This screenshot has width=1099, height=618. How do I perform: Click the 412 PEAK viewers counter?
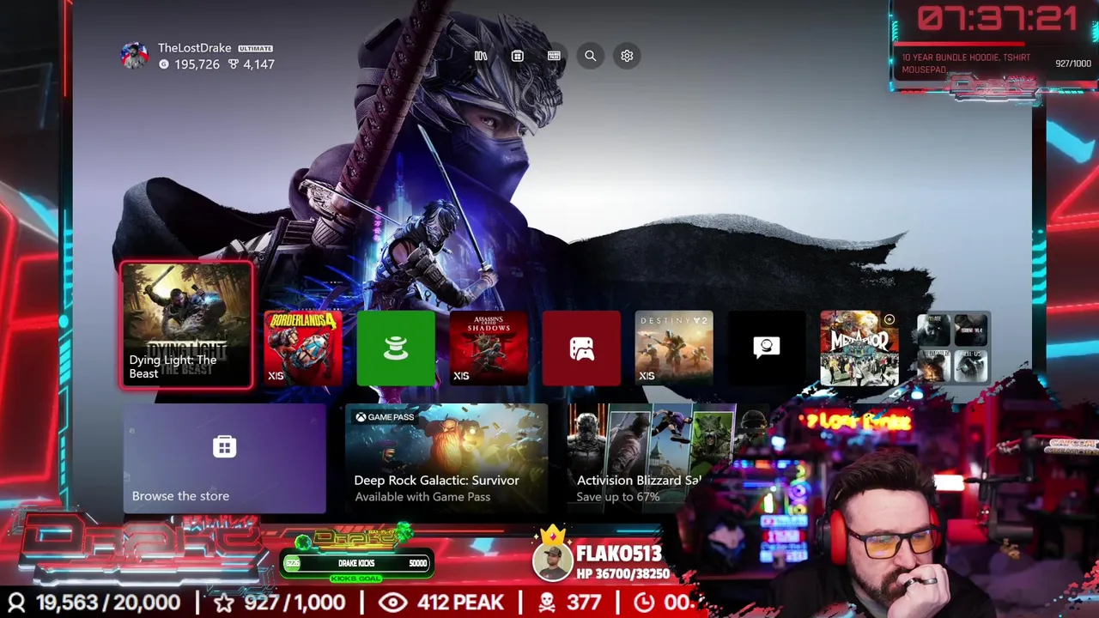tap(460, 603)
